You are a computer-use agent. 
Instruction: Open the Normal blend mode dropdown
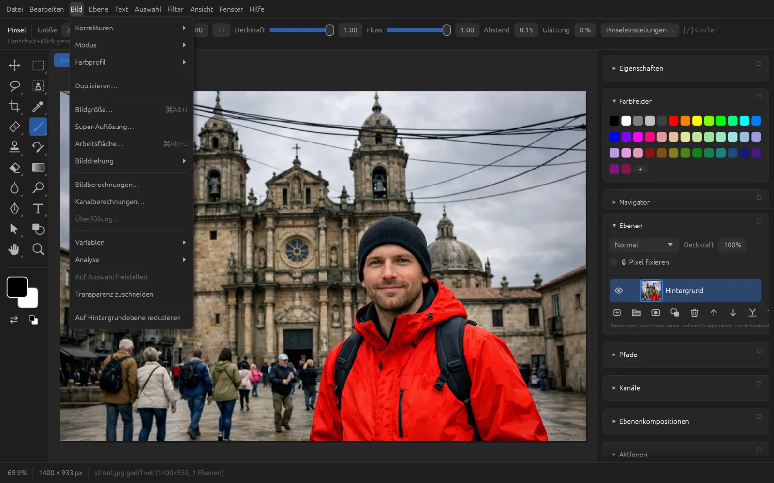click(x=643, y=245)
